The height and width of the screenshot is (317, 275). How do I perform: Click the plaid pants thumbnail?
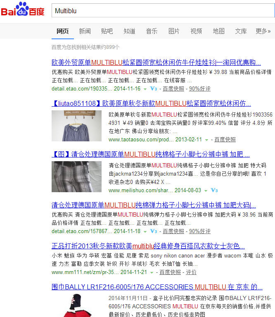click(76, 176)
